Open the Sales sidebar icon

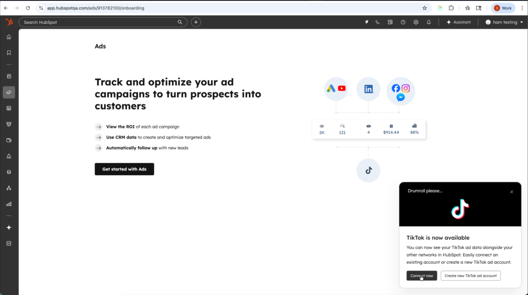9,124
